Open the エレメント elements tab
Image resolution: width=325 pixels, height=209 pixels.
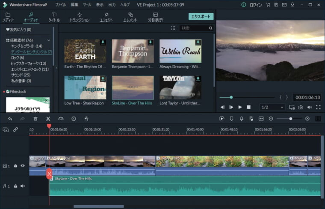coord(130,17)
